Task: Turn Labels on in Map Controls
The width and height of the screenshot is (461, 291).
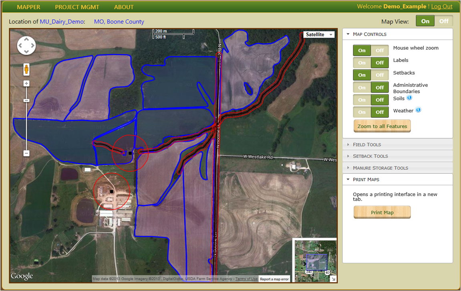Action: click(x=362, y=62)
